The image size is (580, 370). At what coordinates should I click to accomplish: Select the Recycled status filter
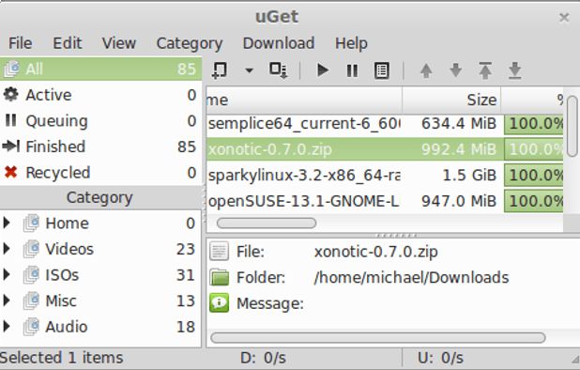click(x=100, y=173)
